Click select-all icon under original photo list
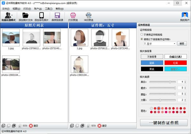Image resolution: width=191 pixels, height=134 pixels. [3, 126]
